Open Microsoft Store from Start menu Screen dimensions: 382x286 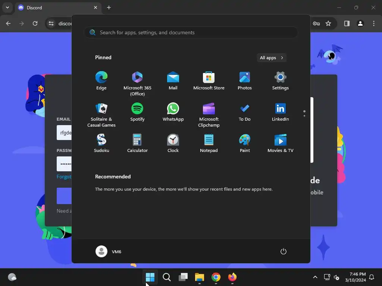coord(209,81)
